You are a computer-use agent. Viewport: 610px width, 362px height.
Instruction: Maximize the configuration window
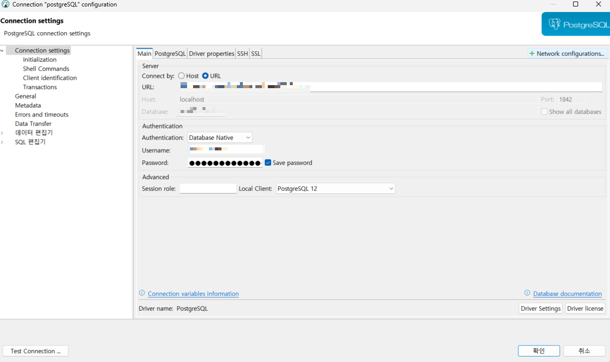(x=576, y=4)
